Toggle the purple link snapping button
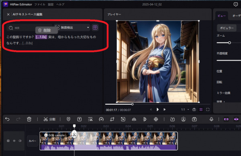This screenshot has height=156, width=241. point(226,119)
